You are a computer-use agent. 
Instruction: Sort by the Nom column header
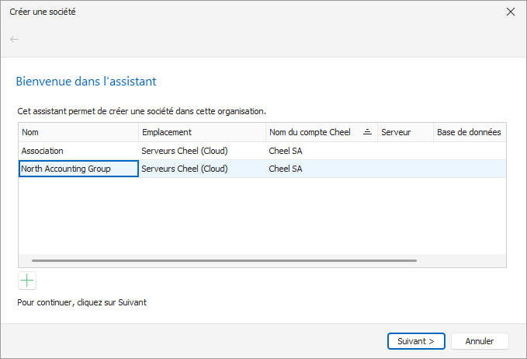(78, 132)
